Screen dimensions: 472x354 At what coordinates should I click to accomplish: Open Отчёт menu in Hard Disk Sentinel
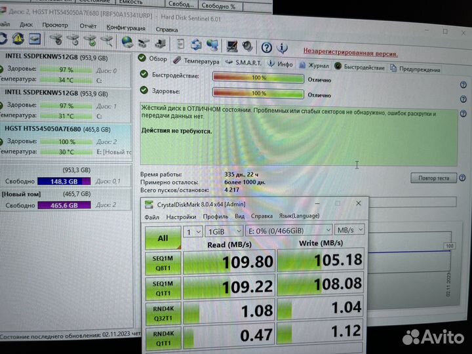coord(88,26)
